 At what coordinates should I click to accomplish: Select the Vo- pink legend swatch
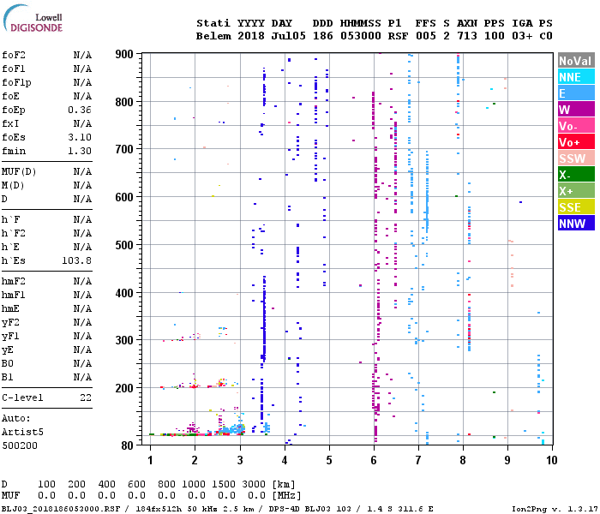[576, 125]
